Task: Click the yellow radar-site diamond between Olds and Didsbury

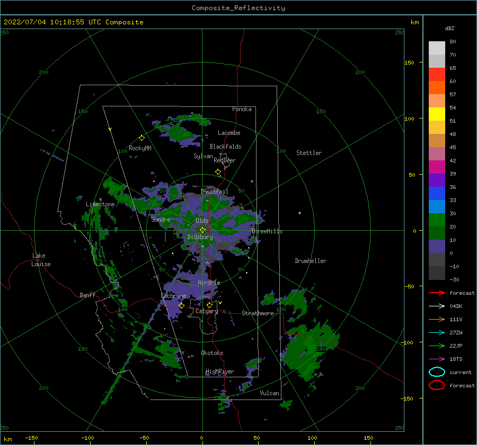Action: pos(202,230)
